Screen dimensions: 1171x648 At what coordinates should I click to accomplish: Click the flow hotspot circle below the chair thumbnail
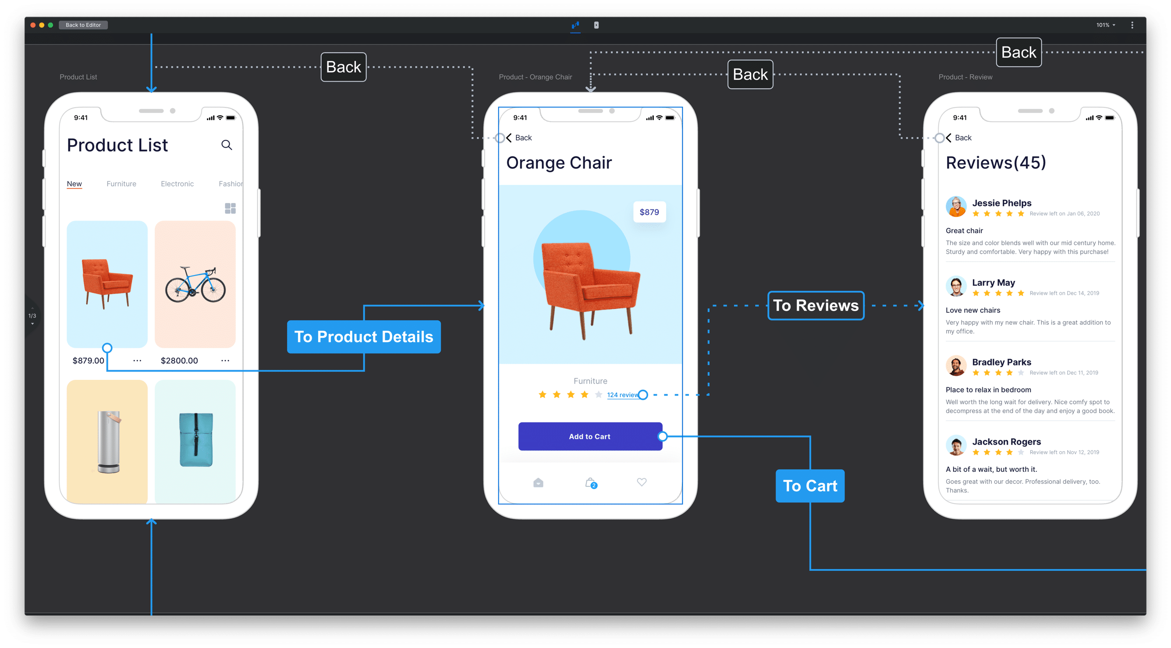(x=107, y=348)
